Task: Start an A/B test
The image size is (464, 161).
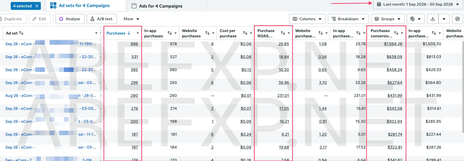Action: click(x=101, y=19)
